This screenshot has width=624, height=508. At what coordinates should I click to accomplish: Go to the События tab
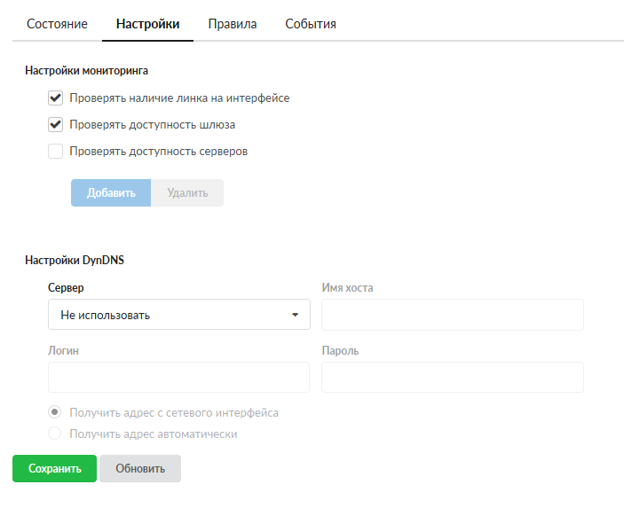[x=311, y=24]
